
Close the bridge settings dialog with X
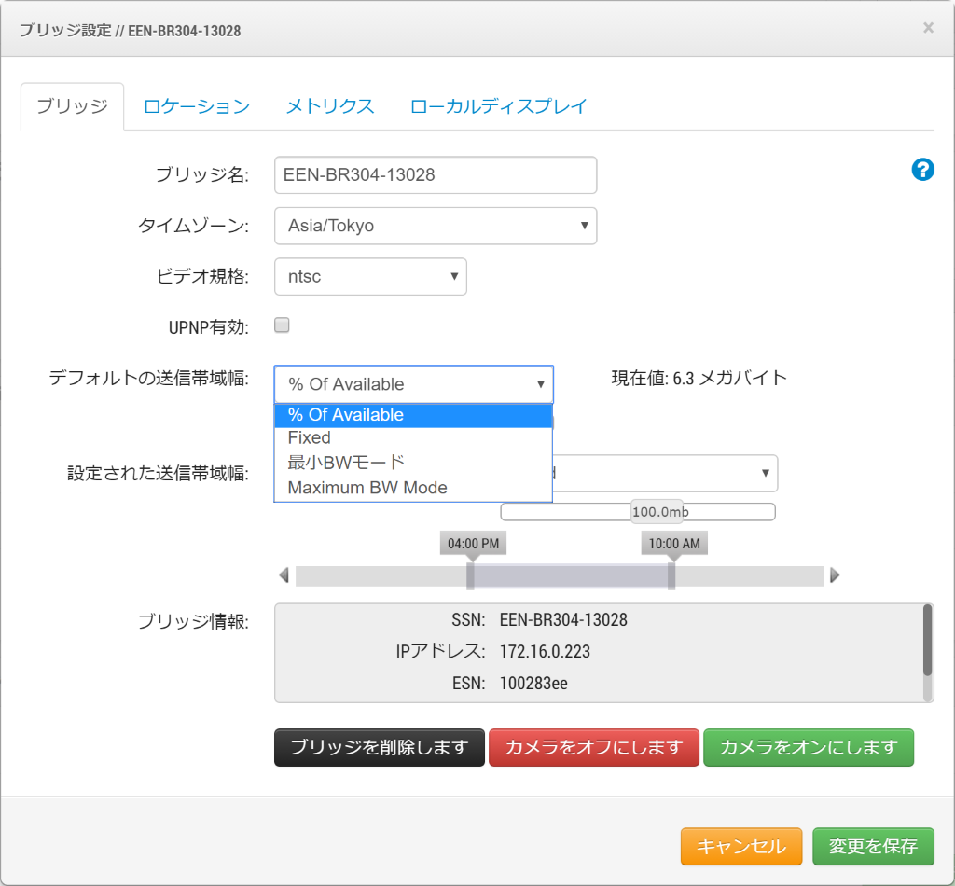[928, 28]
